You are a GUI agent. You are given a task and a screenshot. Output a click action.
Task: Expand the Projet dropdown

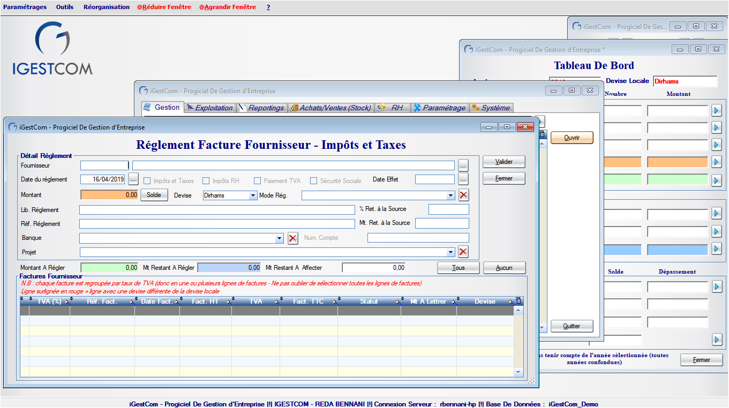450,252
